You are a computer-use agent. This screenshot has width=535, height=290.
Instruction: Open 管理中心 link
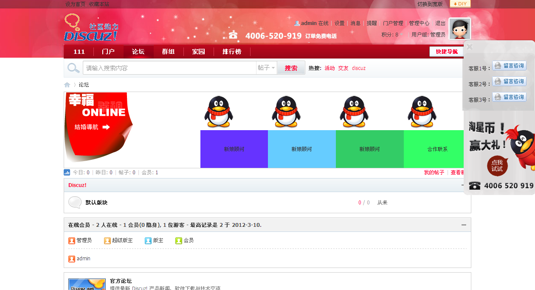(419, 23)
